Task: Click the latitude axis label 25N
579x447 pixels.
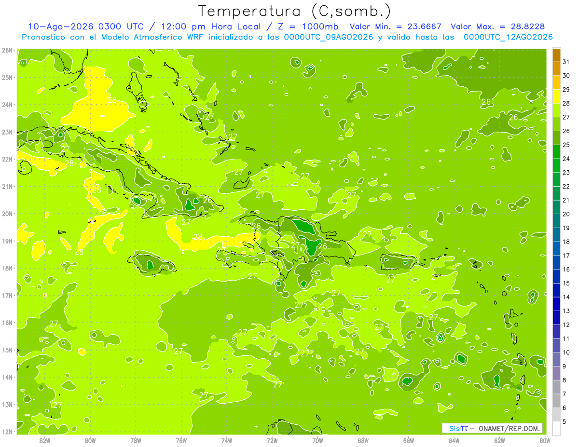Action: point(7,78)
